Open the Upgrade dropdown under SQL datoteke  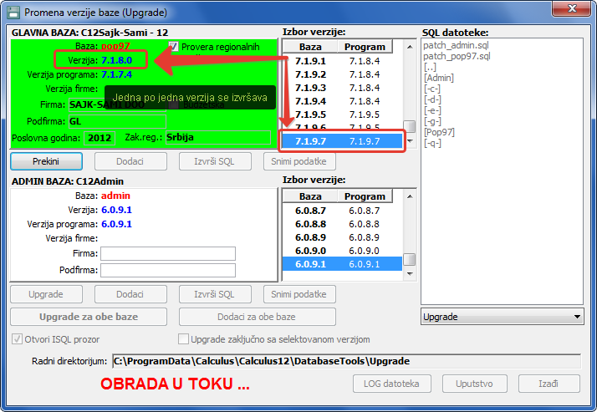pyautogui.click(x=502, y=318)
